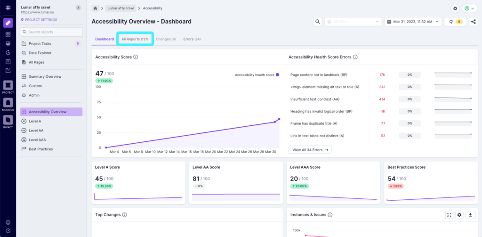Click the home breadcrumb icon

coord(95,8)
